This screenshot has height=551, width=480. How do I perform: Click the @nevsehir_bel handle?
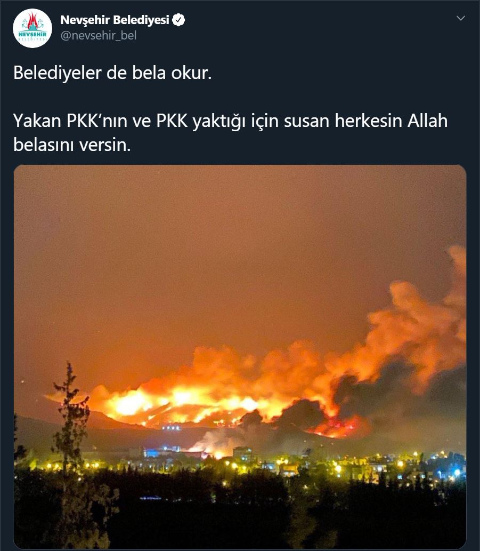(x=98, y=36)
